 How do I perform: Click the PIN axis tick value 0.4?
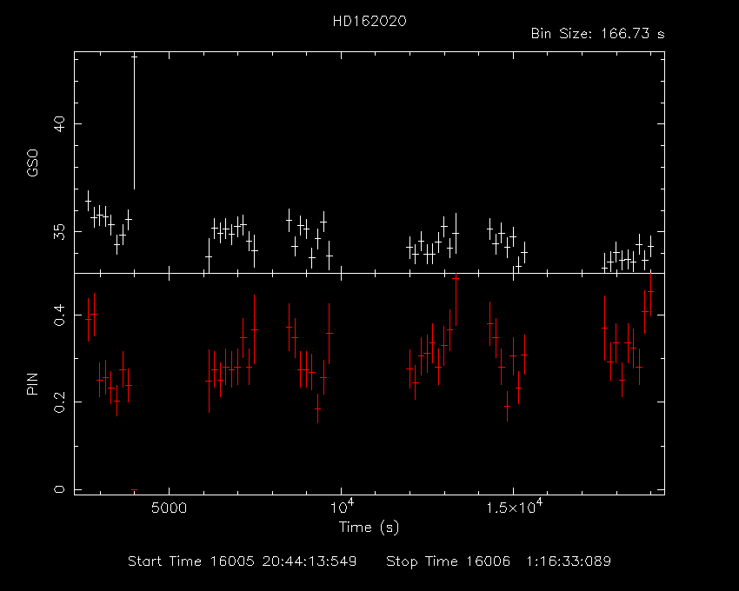[59, 315]
